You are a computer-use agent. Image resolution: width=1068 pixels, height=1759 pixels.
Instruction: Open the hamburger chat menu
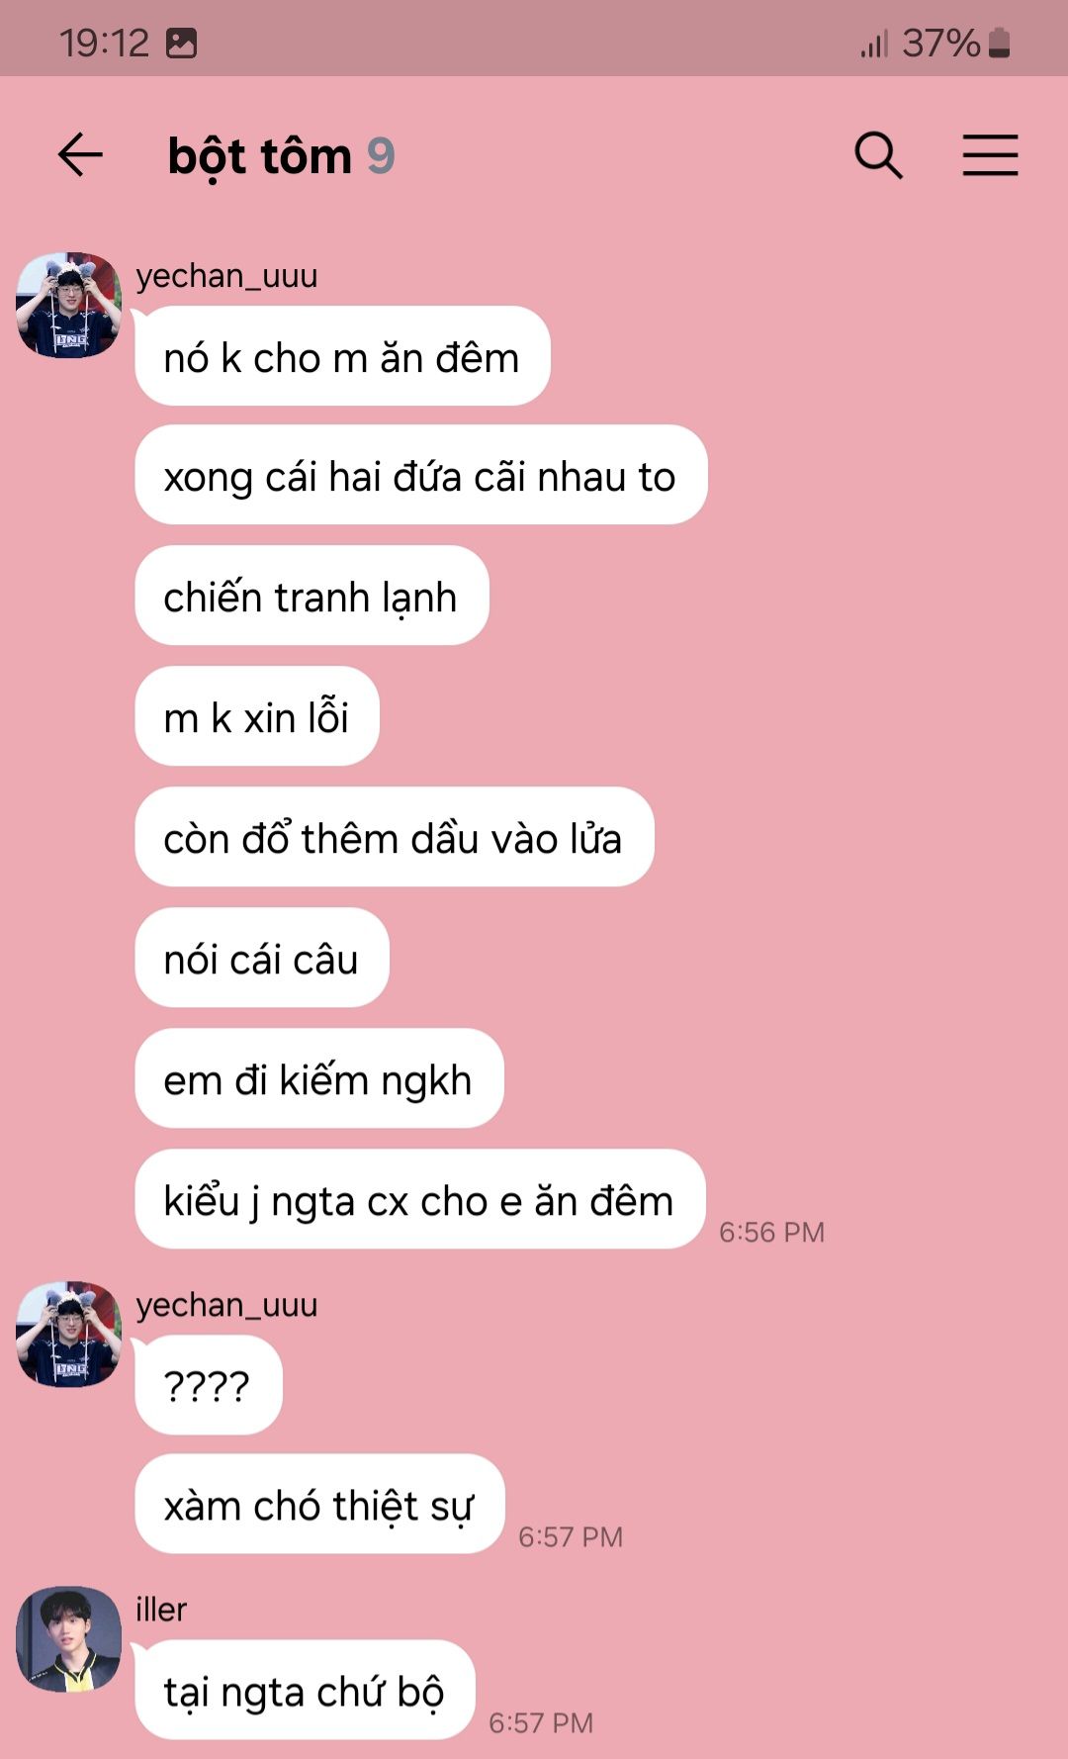click(990, 155)
